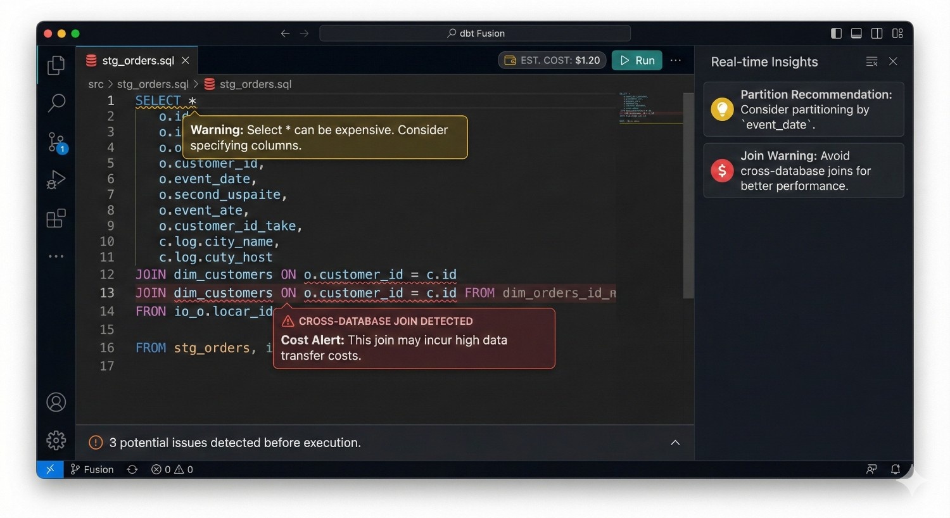Toggle the secondary sidebar visibility
The image size is (950, 518).
point(877,33)
